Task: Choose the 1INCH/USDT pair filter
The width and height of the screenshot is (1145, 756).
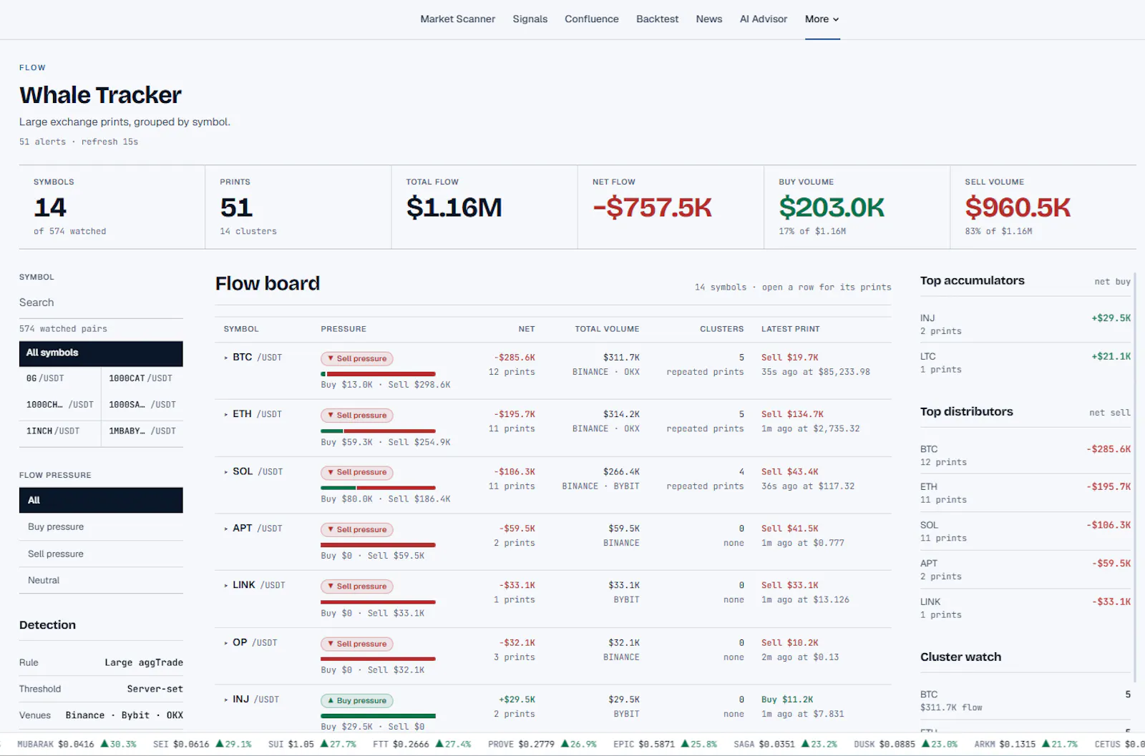Action: (60, 431)
